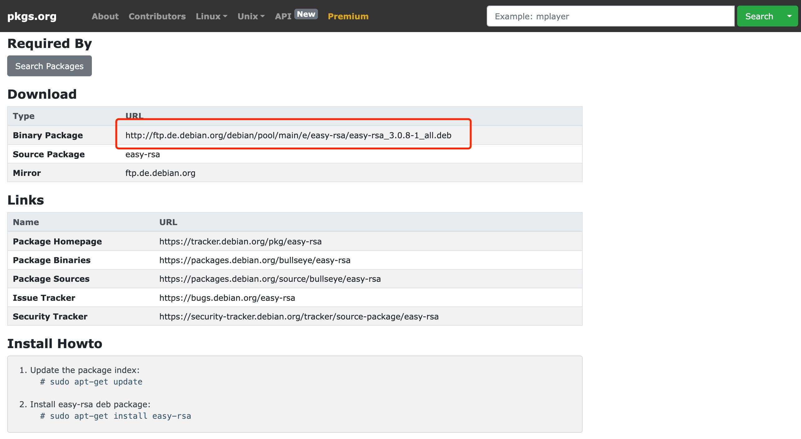Go to the Premium page

348,16
